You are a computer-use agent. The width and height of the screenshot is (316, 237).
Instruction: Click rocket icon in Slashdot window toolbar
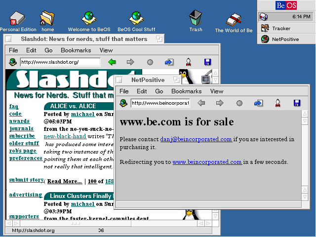(188, 62)
